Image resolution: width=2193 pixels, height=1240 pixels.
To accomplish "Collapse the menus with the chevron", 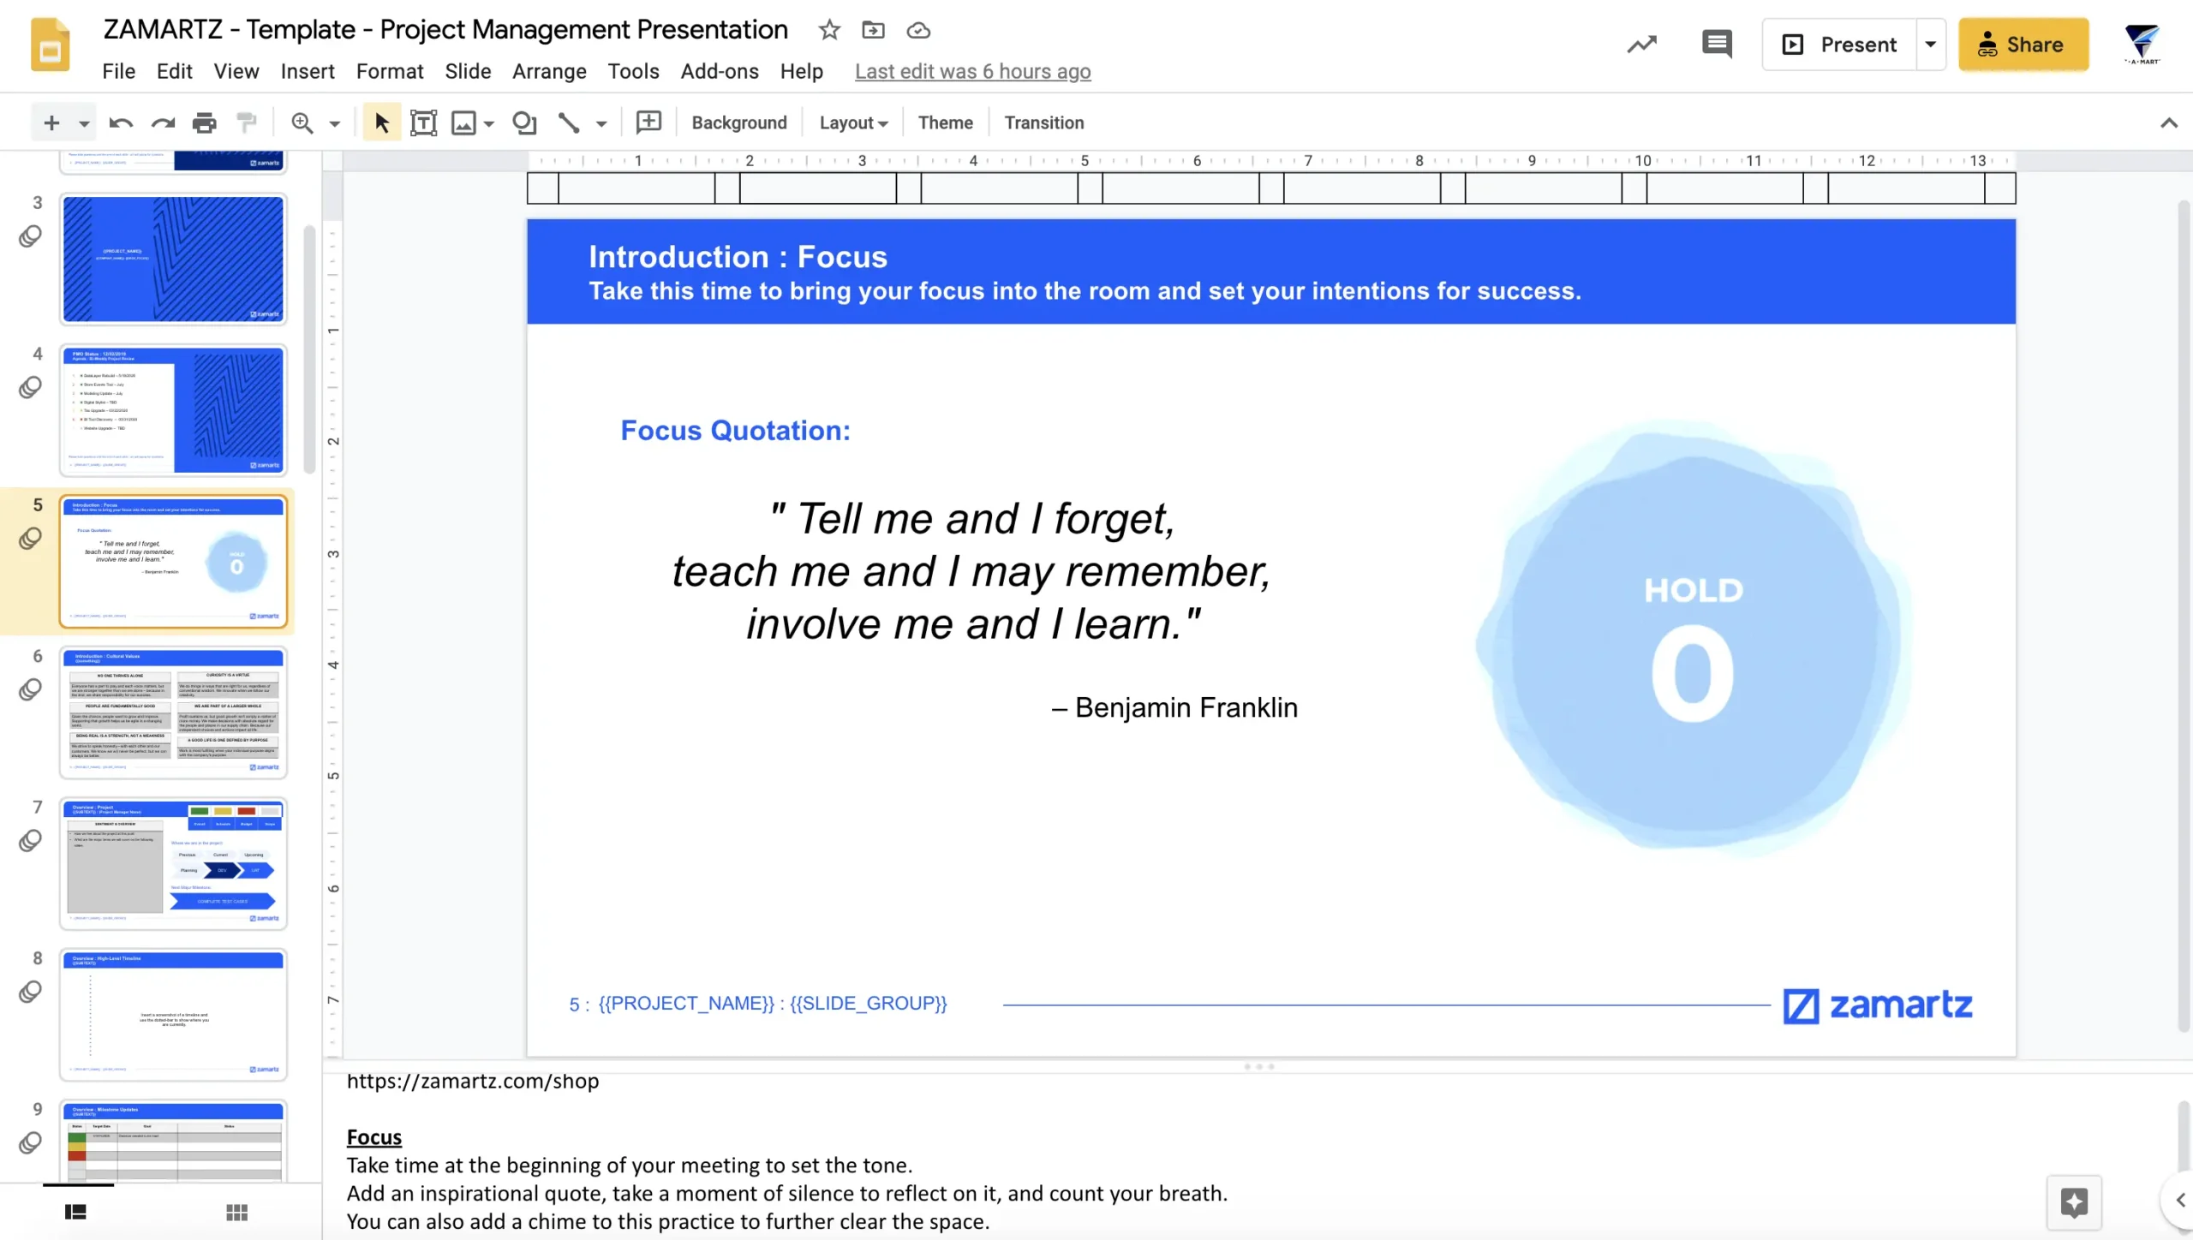I will (x=2168, y=123).
